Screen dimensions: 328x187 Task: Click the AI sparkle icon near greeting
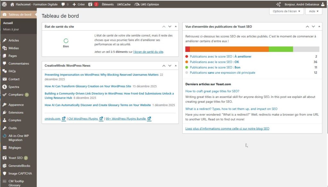click(x=279, y=4)
